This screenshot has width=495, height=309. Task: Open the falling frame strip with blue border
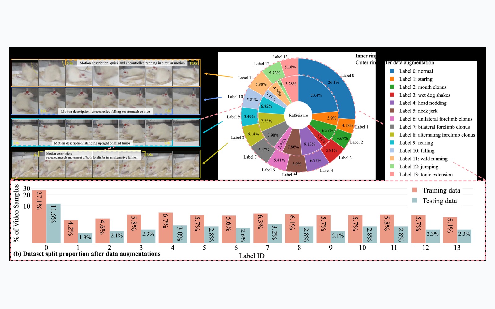[x=105, y=101]
